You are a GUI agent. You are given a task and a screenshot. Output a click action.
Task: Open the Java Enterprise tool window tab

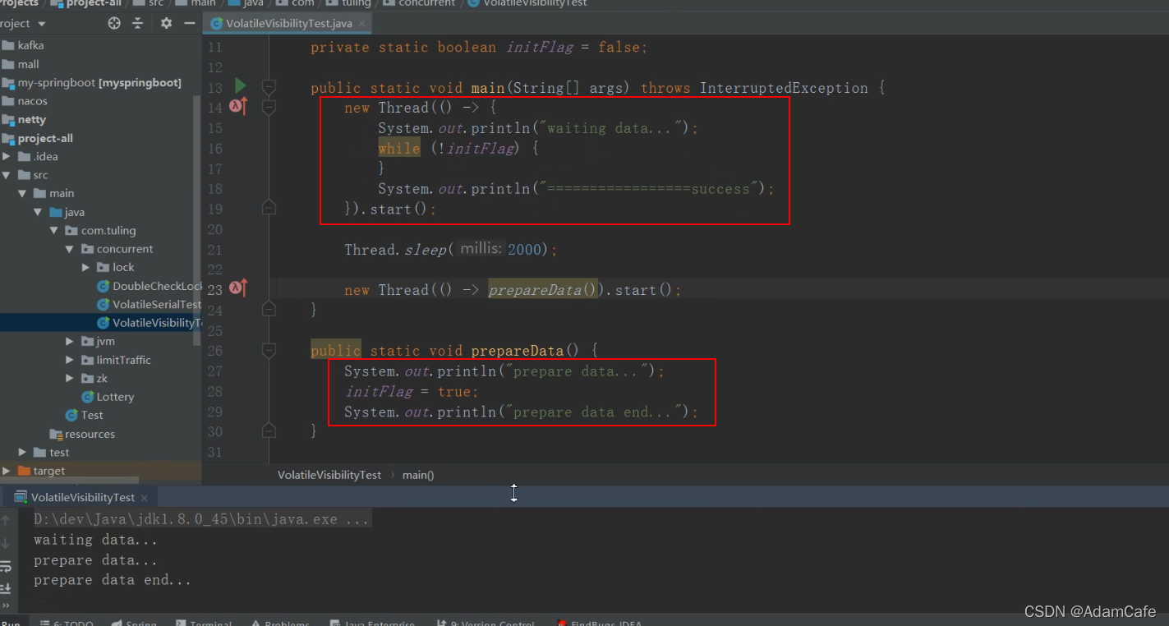[x=372, y=623]
